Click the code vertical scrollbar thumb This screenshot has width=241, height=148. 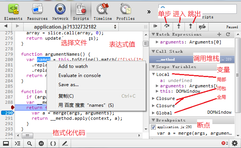(146, 43)
